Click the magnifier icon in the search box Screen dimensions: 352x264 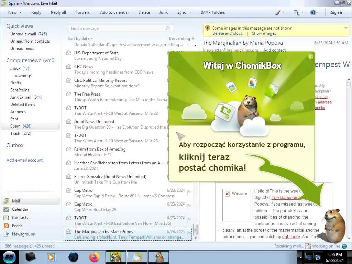coord(167,28)
